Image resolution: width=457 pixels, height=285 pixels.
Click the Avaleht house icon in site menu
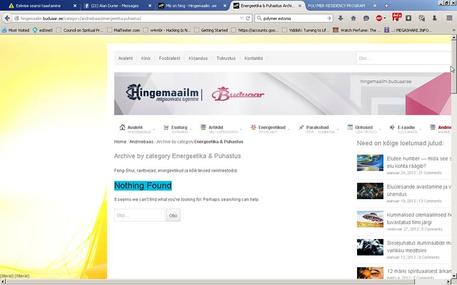(x=122, y=127)
